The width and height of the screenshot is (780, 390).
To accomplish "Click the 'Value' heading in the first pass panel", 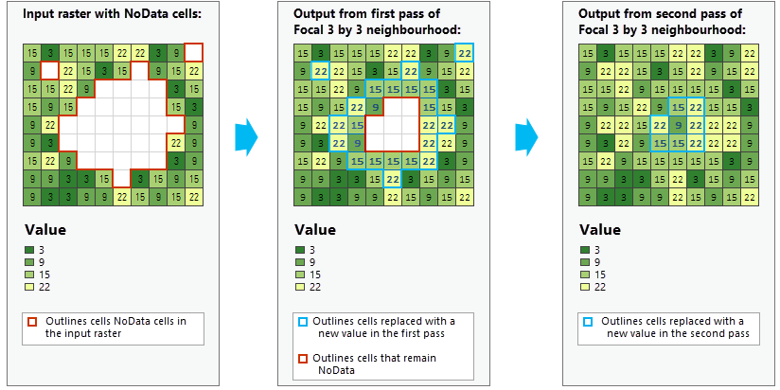I will pyautogui.click(x=314, y=230).
